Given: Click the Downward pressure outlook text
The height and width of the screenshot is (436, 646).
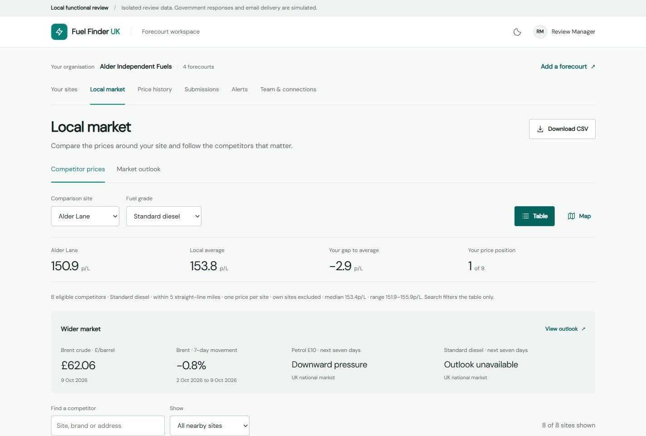Looking at the screenshot, I should (329, 365).
